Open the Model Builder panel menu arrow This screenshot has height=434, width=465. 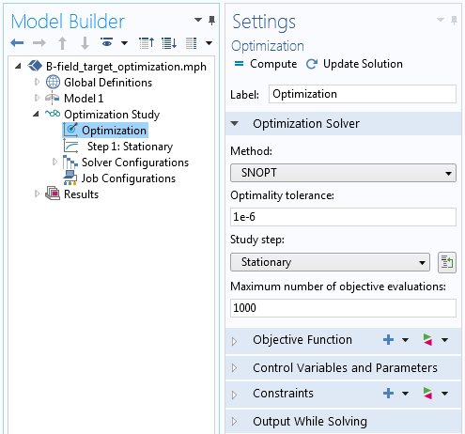tap(198, 20)
